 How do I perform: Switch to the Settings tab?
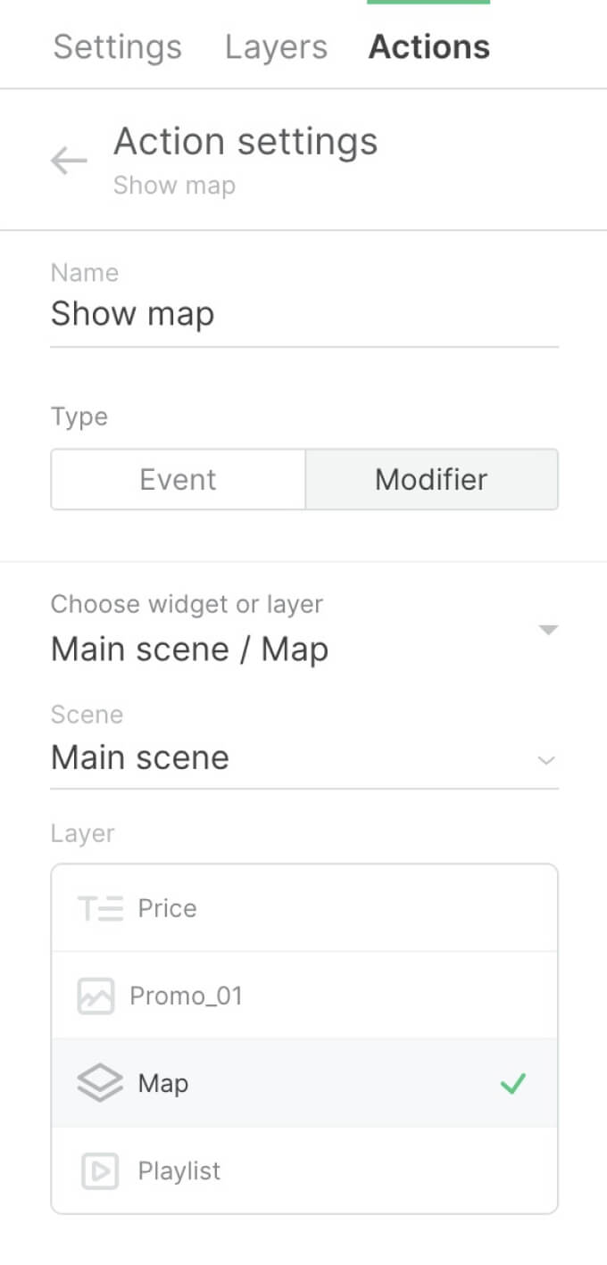tap(117, 47)
